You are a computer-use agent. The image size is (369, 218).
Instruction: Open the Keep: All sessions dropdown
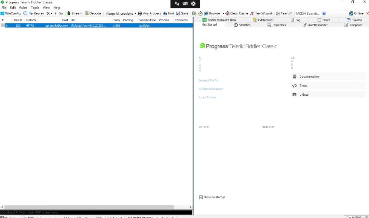[x=121, y=14]
